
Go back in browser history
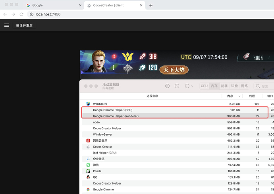[5, 14]
